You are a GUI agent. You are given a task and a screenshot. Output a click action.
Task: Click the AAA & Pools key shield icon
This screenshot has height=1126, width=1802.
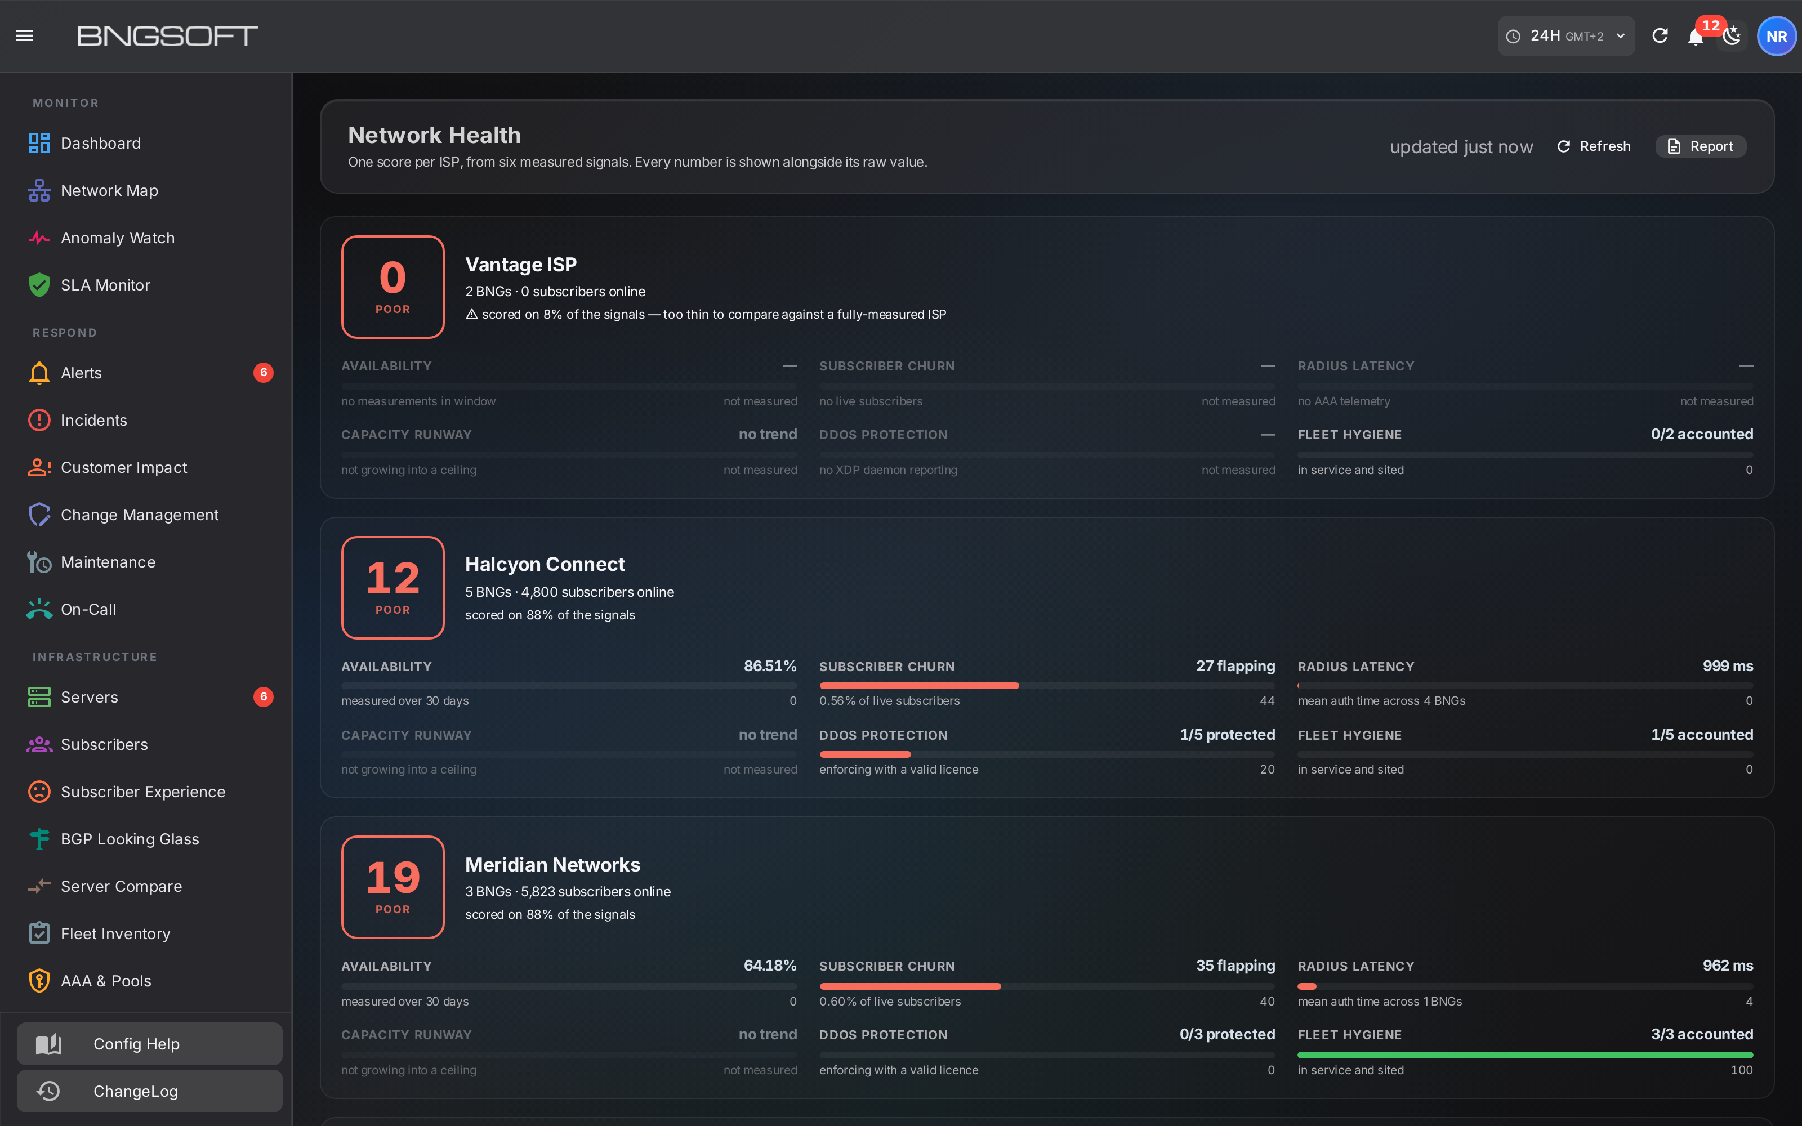pyautogui.click(x=39, y=981)
